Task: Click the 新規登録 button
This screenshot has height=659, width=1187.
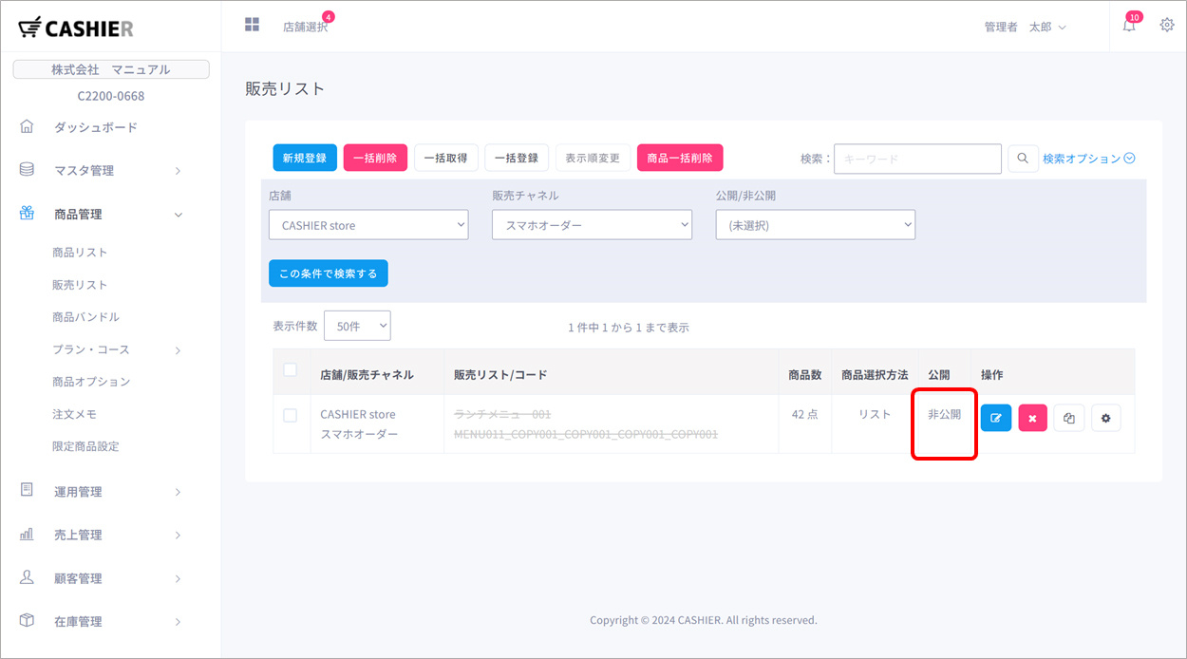Action: 305,158
